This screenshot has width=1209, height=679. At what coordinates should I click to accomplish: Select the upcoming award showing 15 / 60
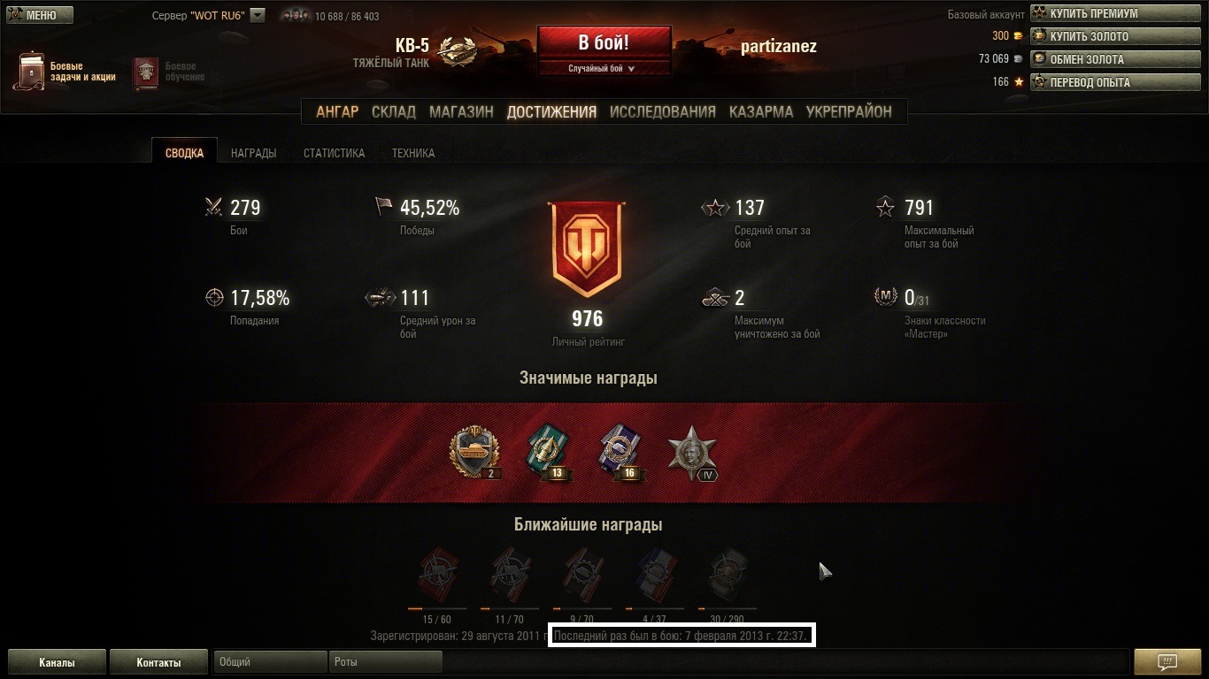coord(437,576)
